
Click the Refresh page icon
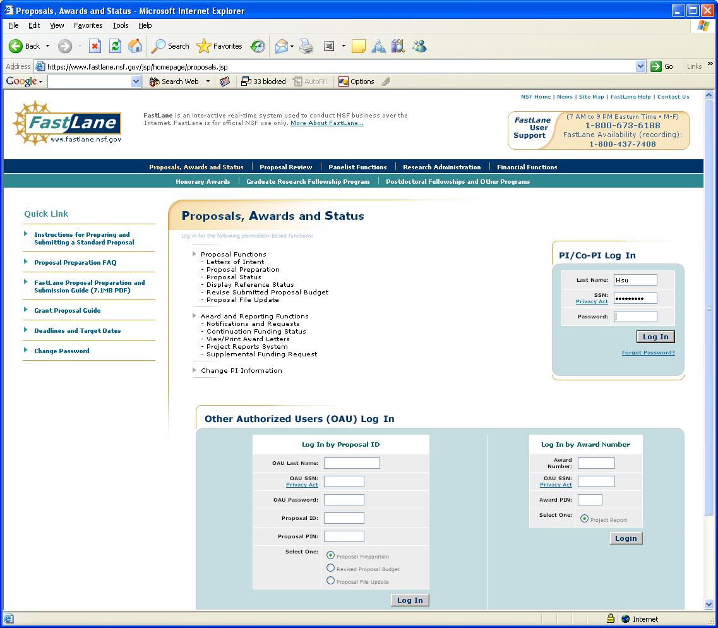click(115, 46)
